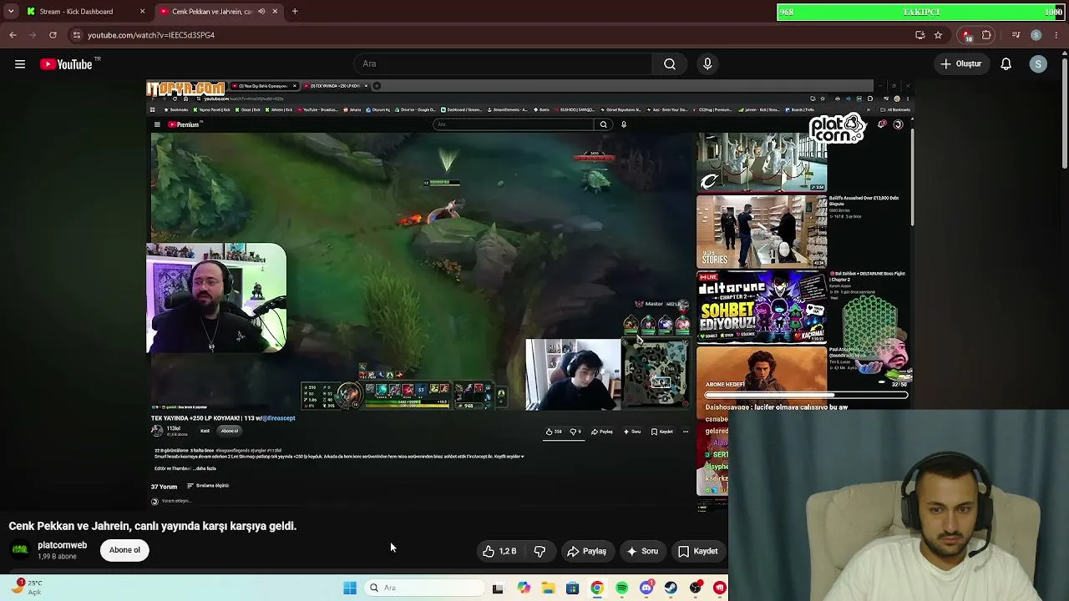Go forward to the next page

click(x=33, y=35)
